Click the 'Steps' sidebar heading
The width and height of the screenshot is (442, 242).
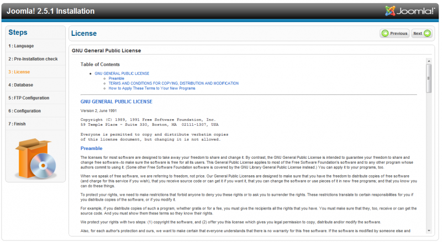pyautogui.click(x=18, y=33)
